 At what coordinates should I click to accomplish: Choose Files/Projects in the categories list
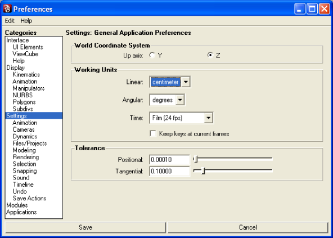coord(30,143)
